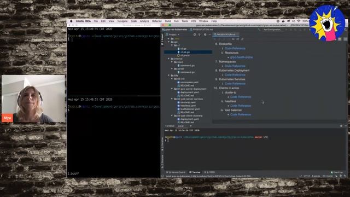
Task: Collapse the api folder
Action: point(169,42)
